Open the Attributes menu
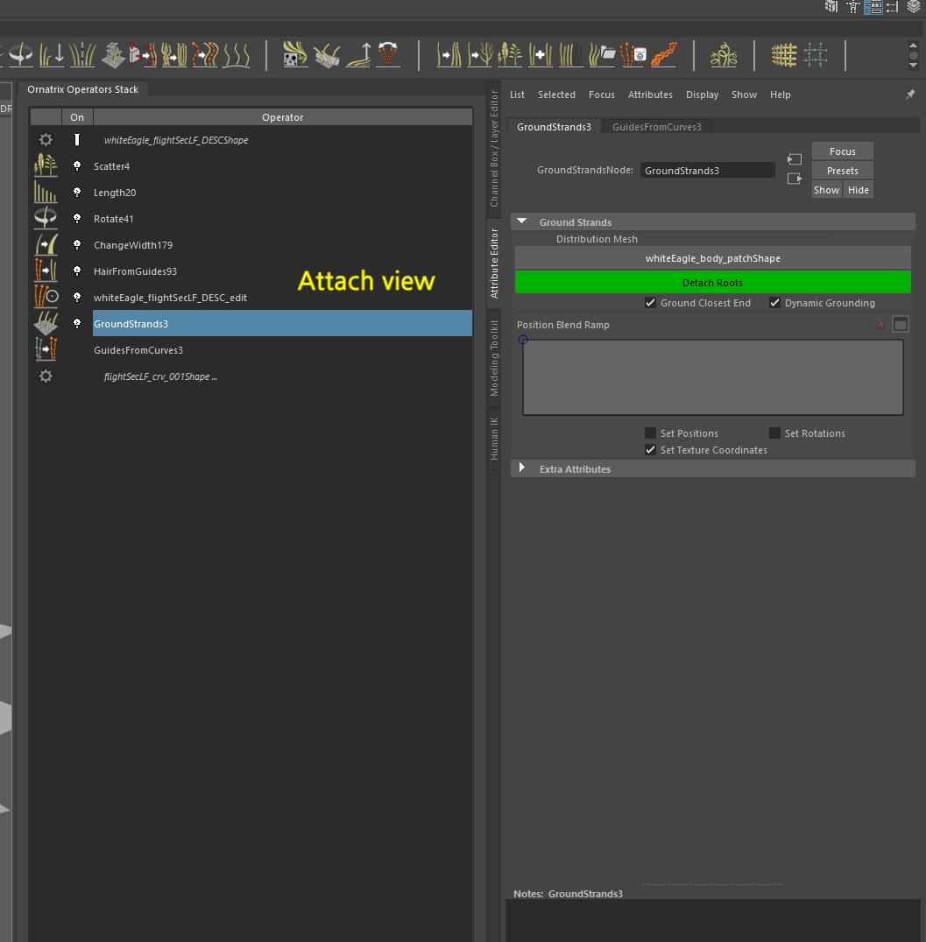 point(650,95)
